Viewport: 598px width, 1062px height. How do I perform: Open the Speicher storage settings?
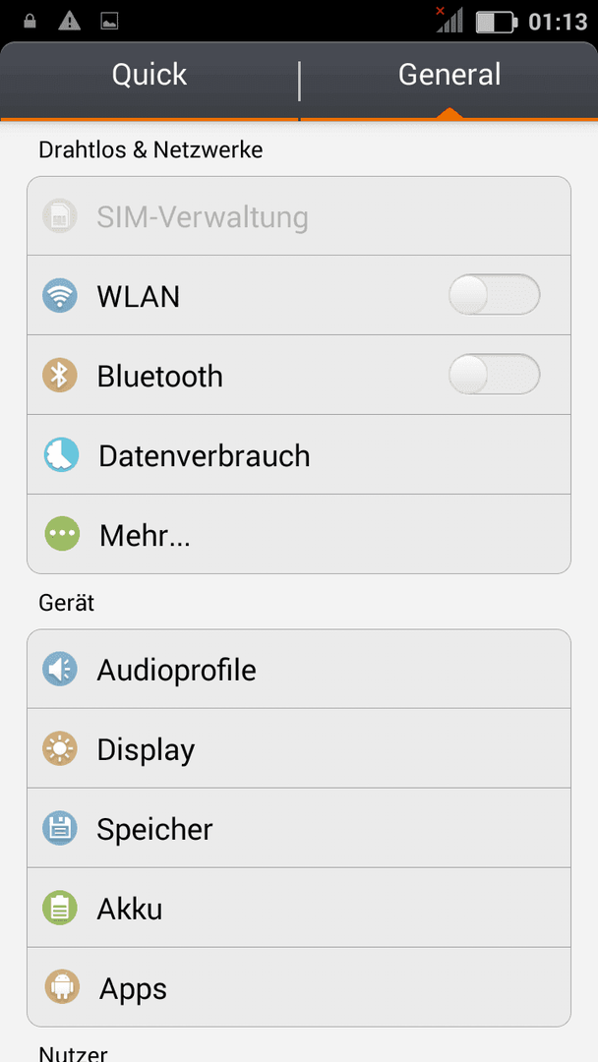[299, 828]
